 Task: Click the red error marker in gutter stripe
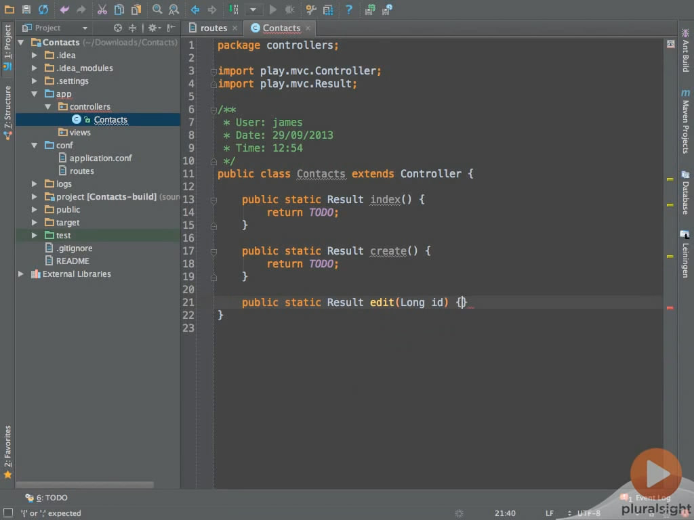pyautogui.click(x=670, y=308)
